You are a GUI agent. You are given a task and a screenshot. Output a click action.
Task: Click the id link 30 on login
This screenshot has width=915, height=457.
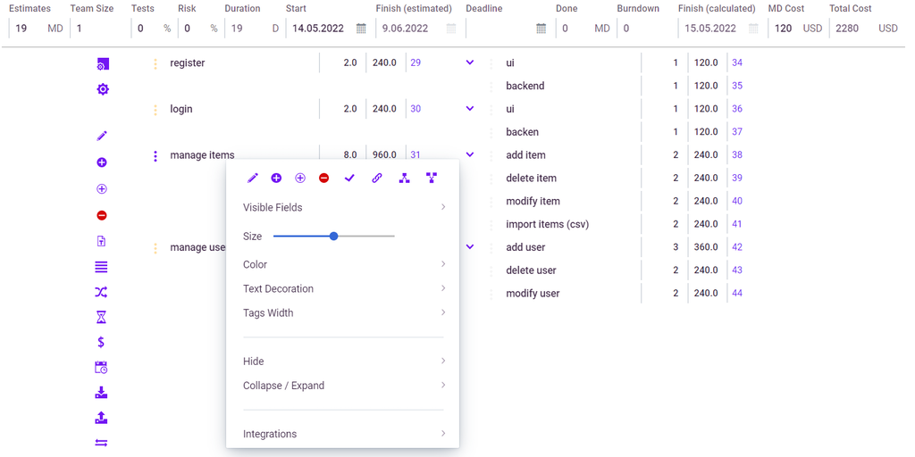(x=416, y=109)
